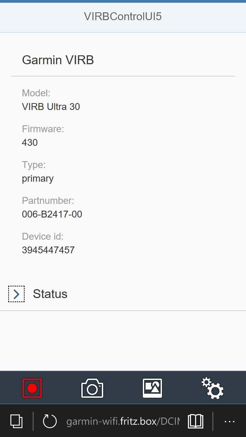The height and width of the screenshot is (437, 246).
Task: Tap the garmin-wifi.fritz.box address bar
Action: 123,421
